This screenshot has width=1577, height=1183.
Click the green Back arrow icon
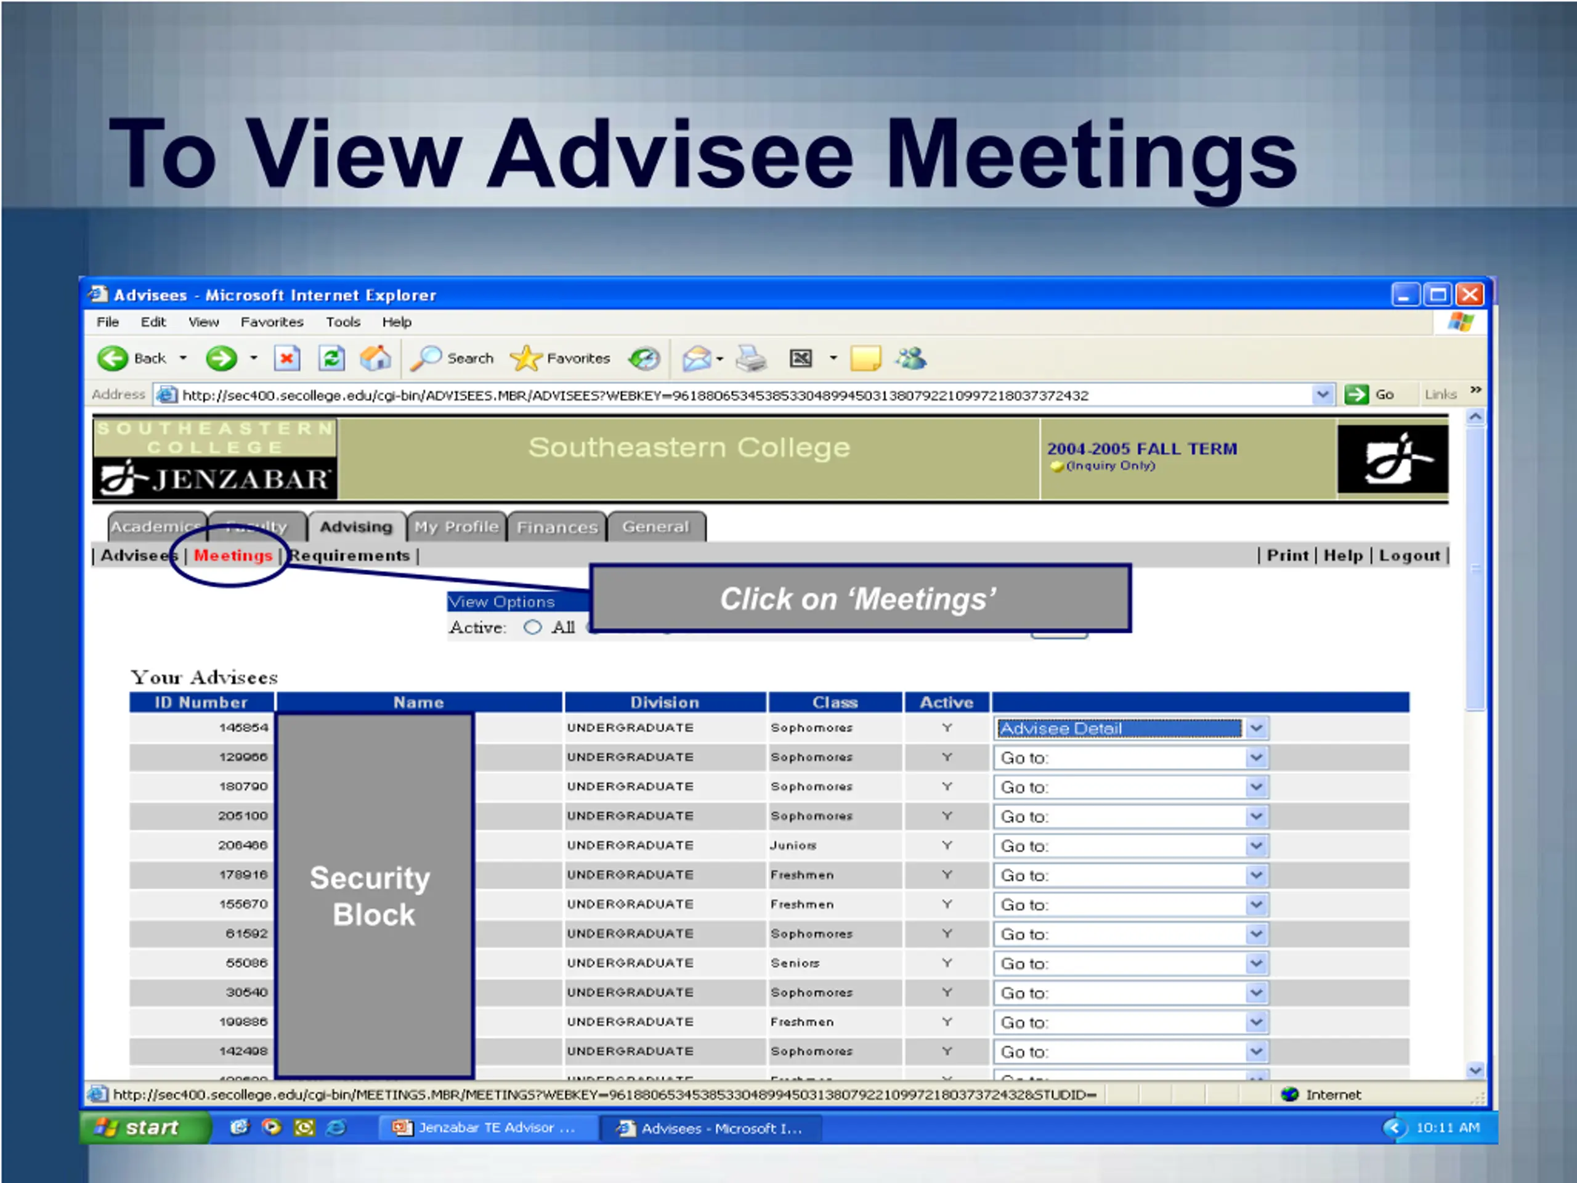coord(113,358)
